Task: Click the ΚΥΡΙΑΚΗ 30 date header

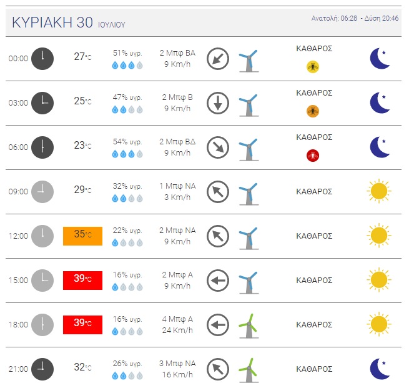Action: pos(52,22)
